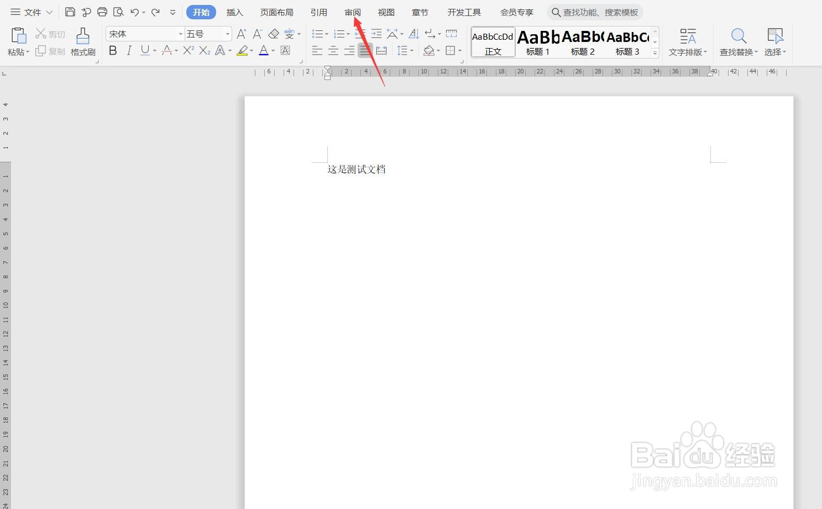Click the increase indent icon
The height and width of the screenshot is (509, 822).
click(x=376, y=34)
